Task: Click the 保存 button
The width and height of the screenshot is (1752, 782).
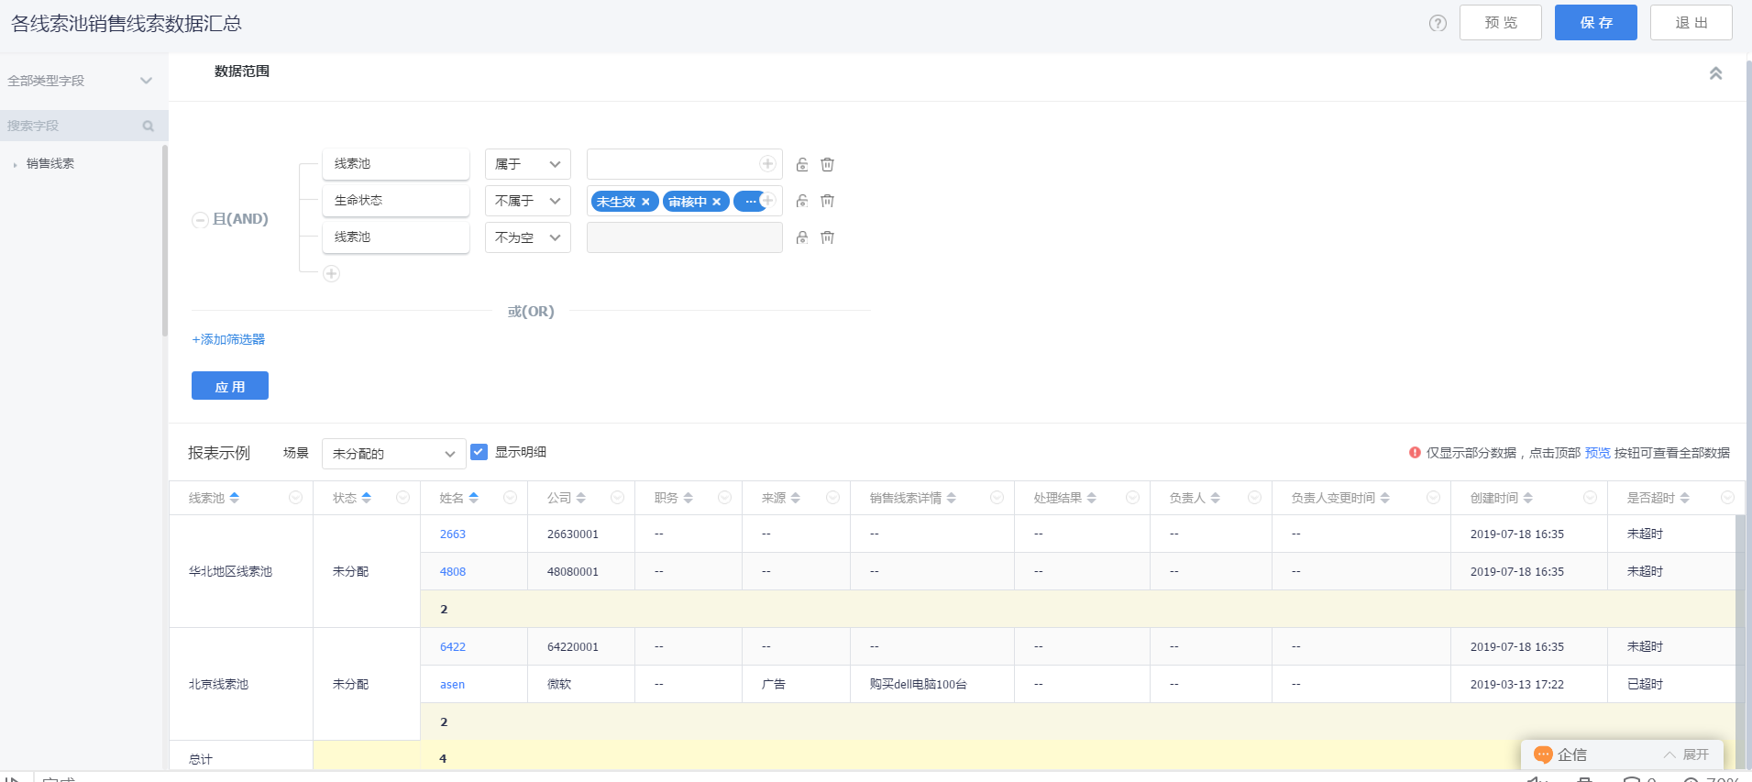Action: coord(1596,23)
